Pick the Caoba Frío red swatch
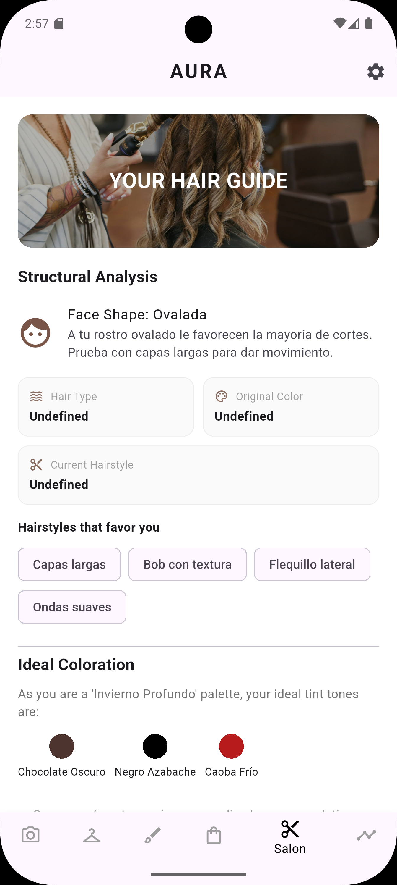397x885 pixels. (x=231, y=746)
